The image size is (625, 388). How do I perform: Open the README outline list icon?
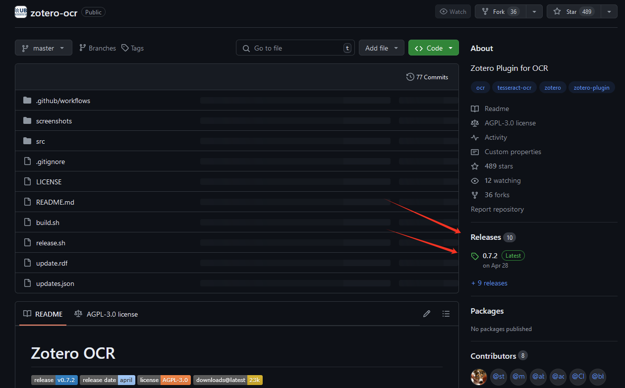pyautogui.click(x=446, y=314)
